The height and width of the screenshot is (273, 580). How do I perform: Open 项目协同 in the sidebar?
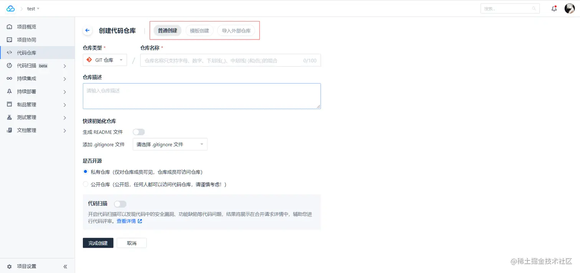[x=26, y=40]
